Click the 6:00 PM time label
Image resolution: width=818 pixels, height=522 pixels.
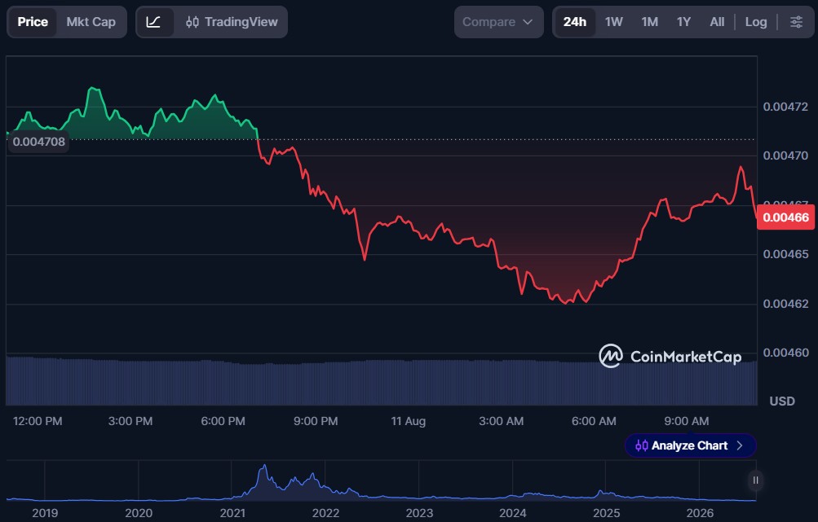pos(223,421)
